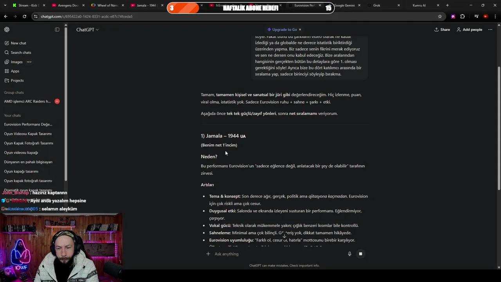
Task: Click the heading 1) Jamala – 1944
Action: (x=223, y=136)
